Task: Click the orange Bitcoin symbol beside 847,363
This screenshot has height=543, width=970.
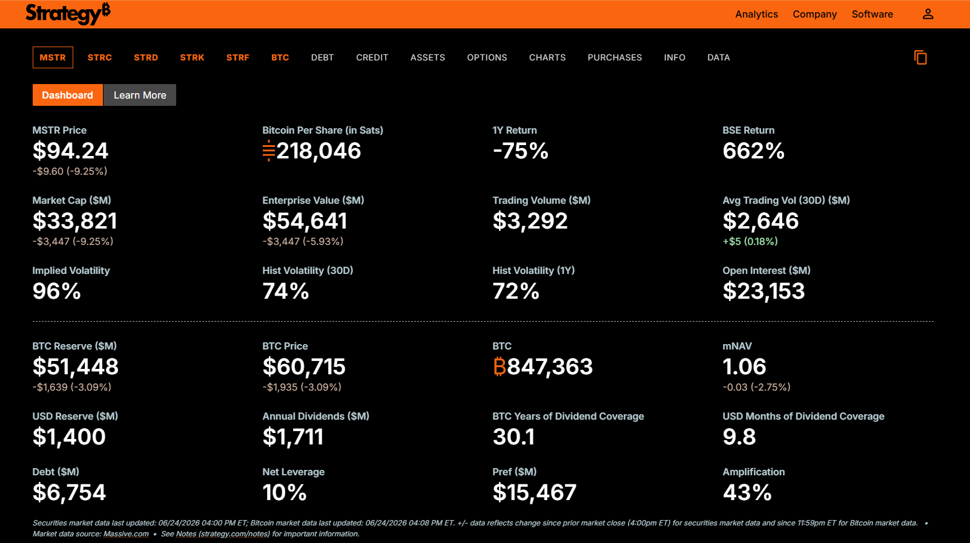Action: pyautogui.click(x=500, y=366)
